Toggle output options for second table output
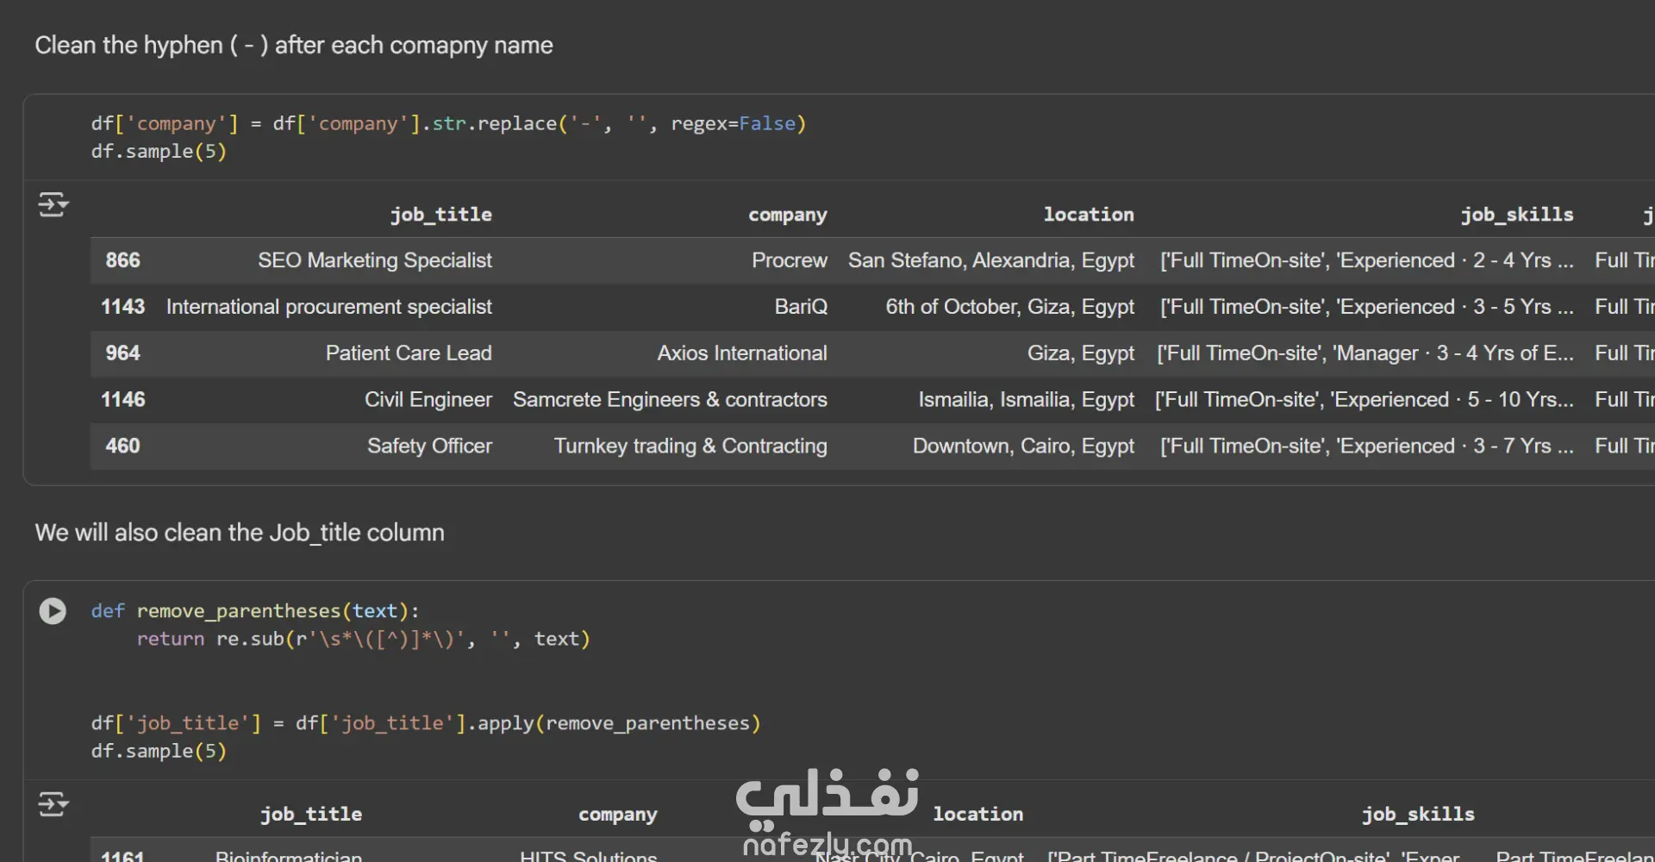This screenshot has height=862, width=1655. [x=53, y=805]
